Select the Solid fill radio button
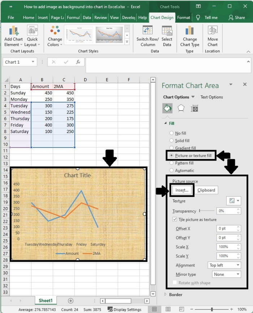 click(x=171, y=141)
